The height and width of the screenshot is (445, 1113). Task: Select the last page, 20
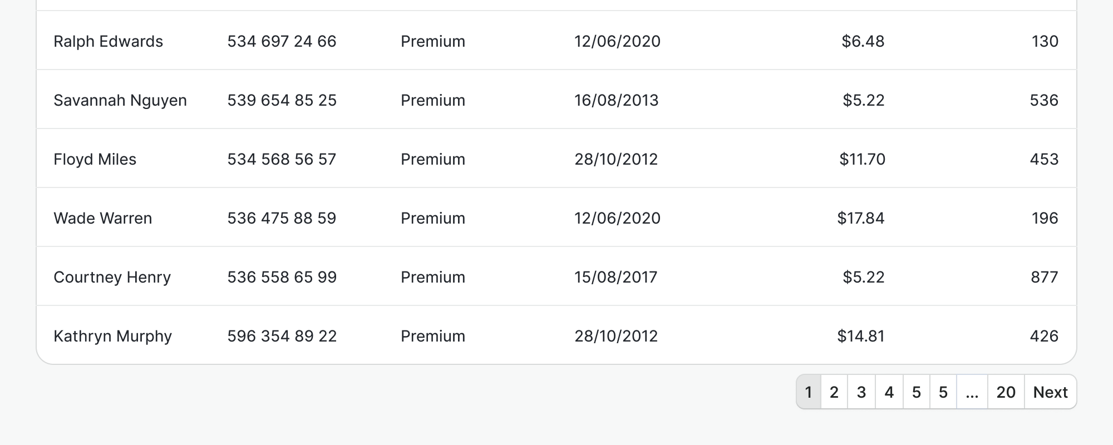(x=1006, y=392)
